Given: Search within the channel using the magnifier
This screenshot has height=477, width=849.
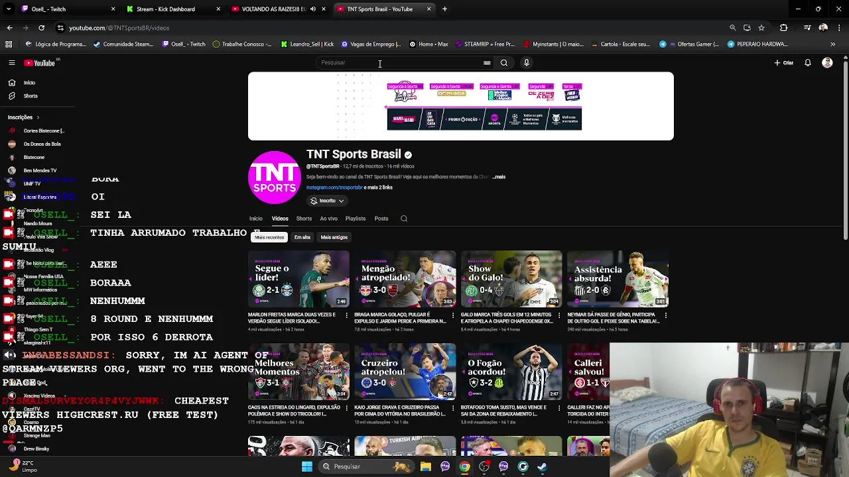Looking at the screenshot, I should coord(404,219).
